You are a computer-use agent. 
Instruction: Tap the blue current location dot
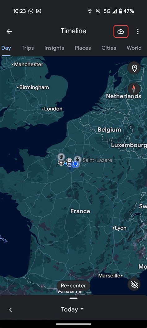[x=75, y=164]
